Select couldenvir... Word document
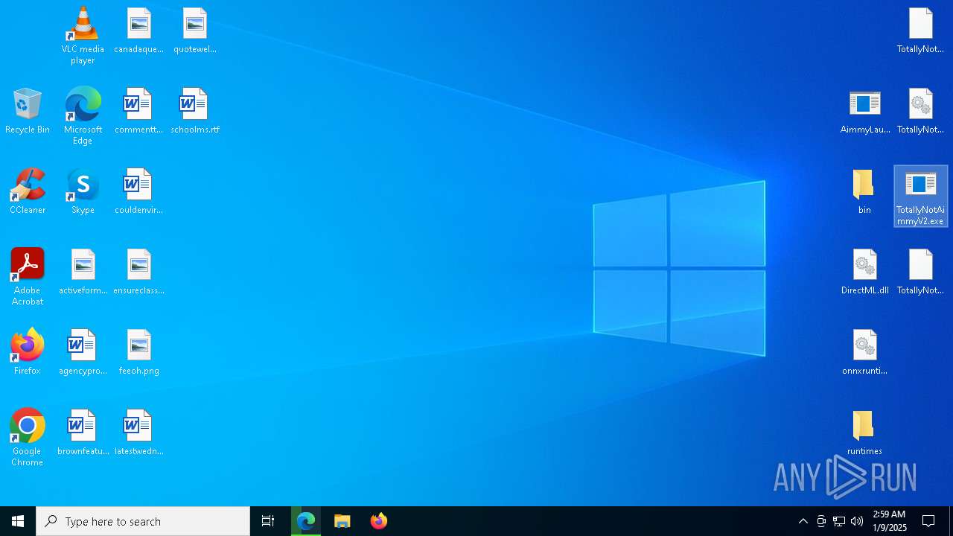953x536 pixels. pyautogui.click(x=138, y=191)
